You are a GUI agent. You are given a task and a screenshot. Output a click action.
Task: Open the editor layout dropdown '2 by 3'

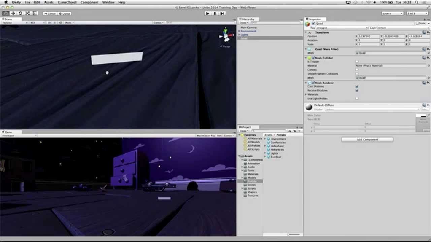coord(417,13)
